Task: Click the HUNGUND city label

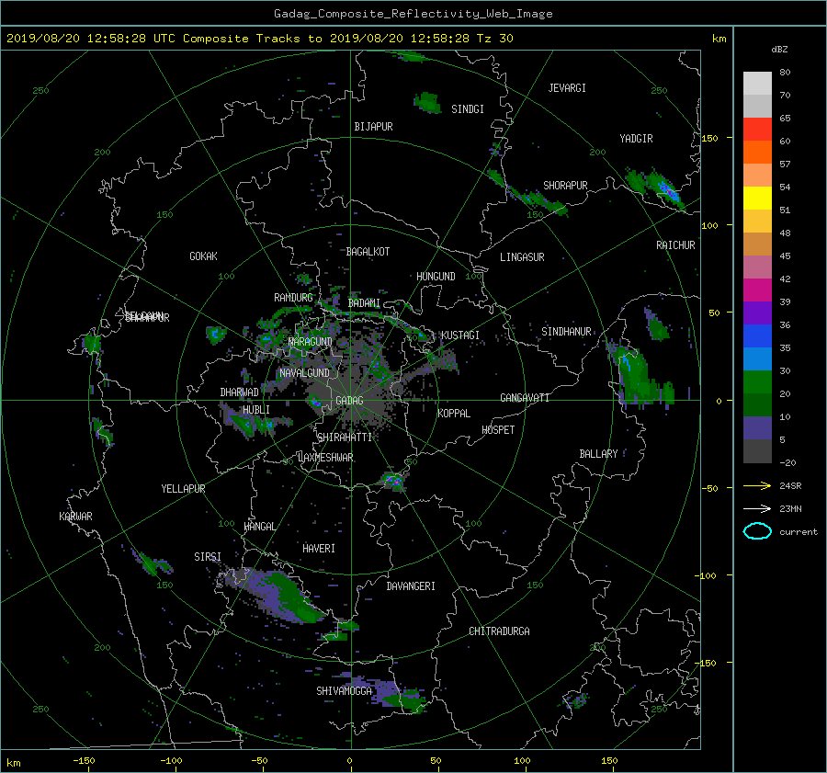Action: (436, 277)
